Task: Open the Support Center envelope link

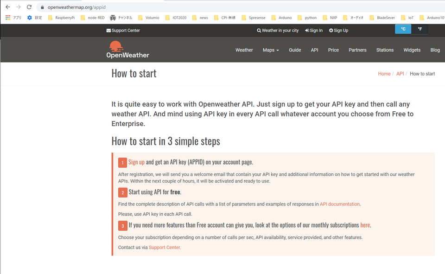Action: pyautogui.click(x=123, y=31)
